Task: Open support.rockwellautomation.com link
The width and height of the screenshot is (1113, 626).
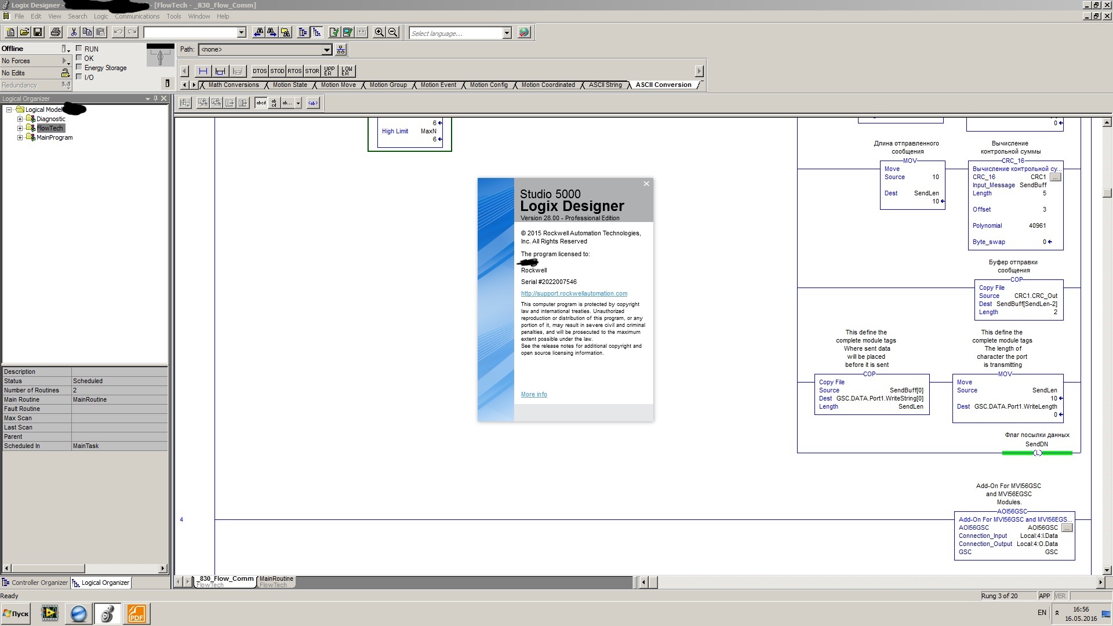Action: [574, 293]
